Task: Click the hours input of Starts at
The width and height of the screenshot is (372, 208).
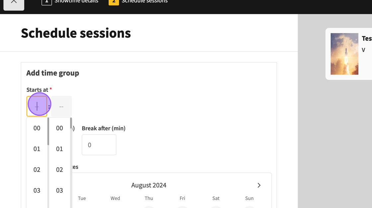Action: coord(37,106)
